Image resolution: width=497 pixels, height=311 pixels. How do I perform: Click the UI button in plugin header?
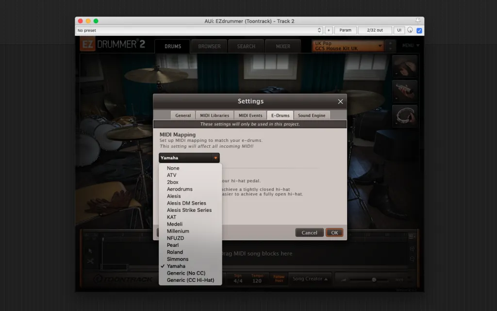(399, 31)
